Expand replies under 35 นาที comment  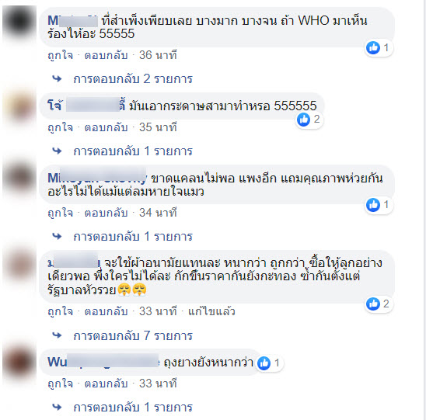coord(133,151)
